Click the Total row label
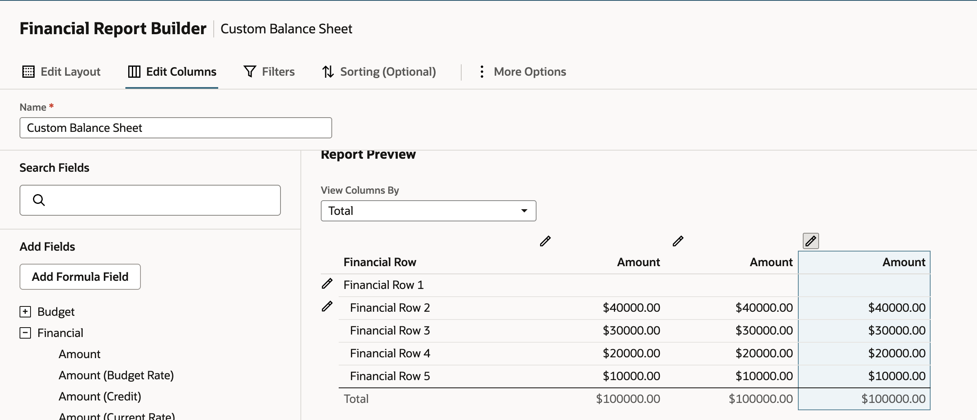Image resolution: width=977 pixels, height=420 pixels. (356, 399)
